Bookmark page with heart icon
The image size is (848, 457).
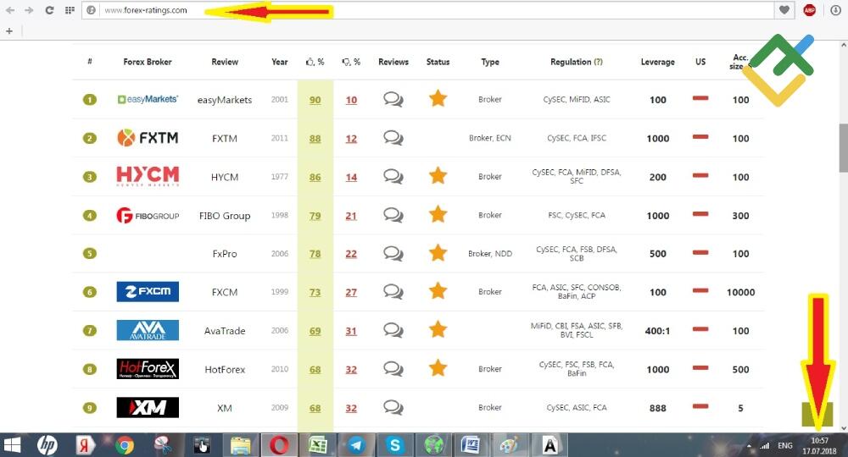pyautogui.click(x=784, y=9)
